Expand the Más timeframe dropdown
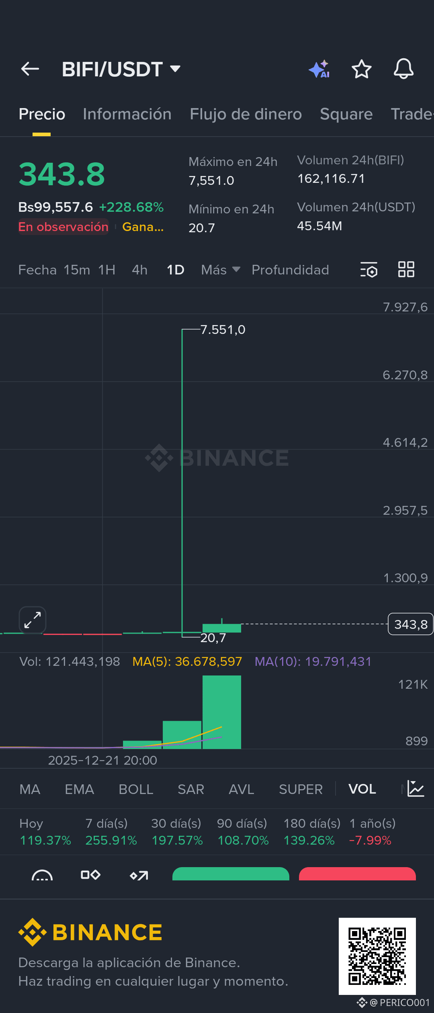 pos(221,270)
